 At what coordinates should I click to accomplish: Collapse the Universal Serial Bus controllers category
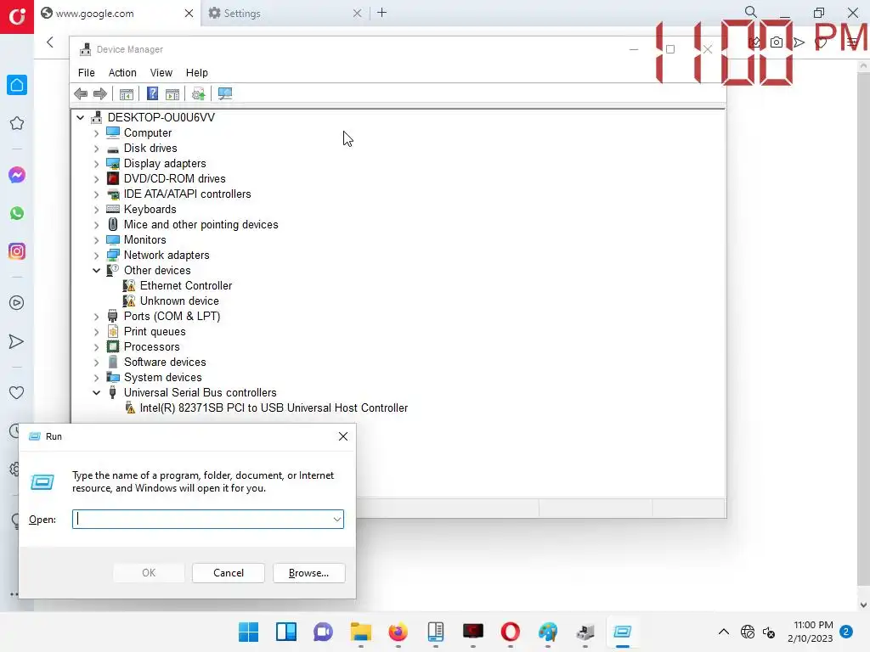tap(97, 392)
